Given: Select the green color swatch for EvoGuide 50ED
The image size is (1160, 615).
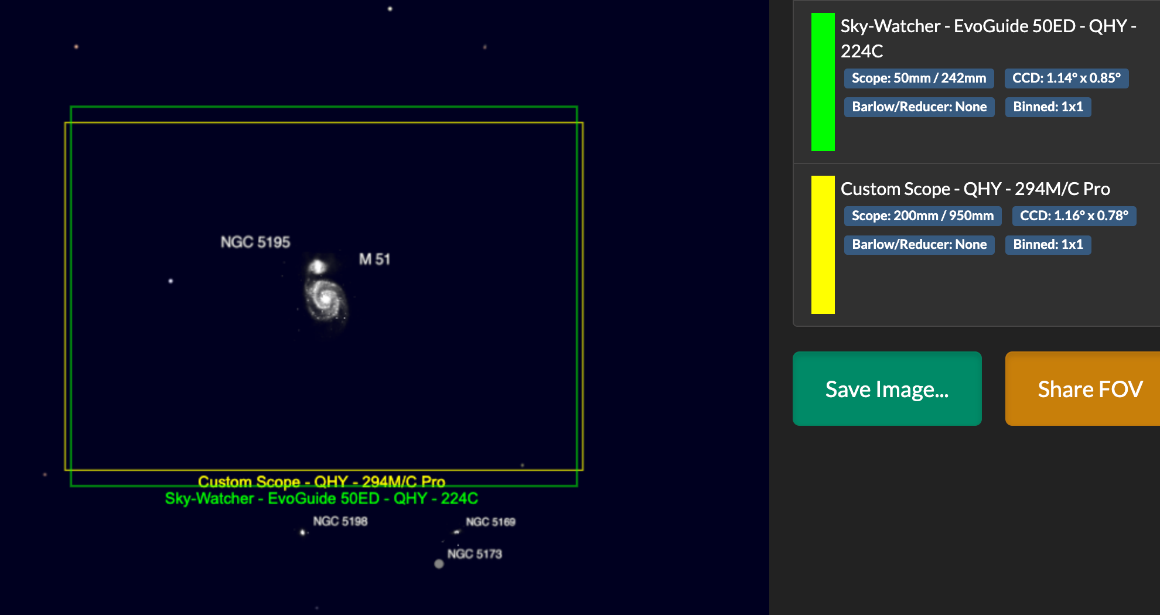Looking at the screenshot, I should [x=823, y=82].
